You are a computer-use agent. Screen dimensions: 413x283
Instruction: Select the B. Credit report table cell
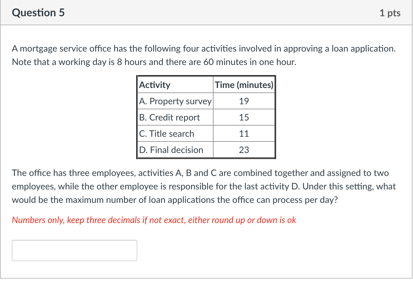click(x=170, y=117)
